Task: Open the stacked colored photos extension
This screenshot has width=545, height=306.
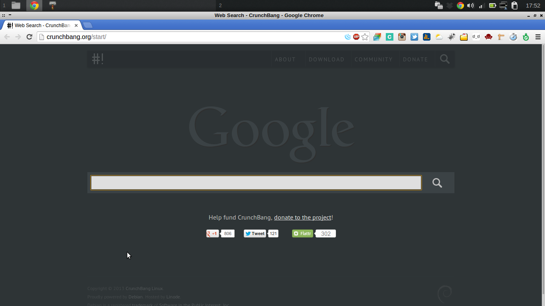Action: coord(377,37)
